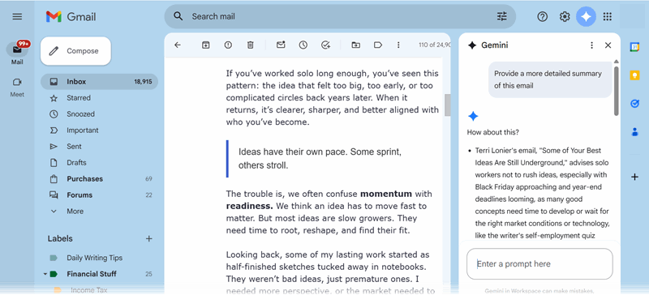Open the Financial Stuff label
This screenshot has height=295, width=649.
click(99, 274)
